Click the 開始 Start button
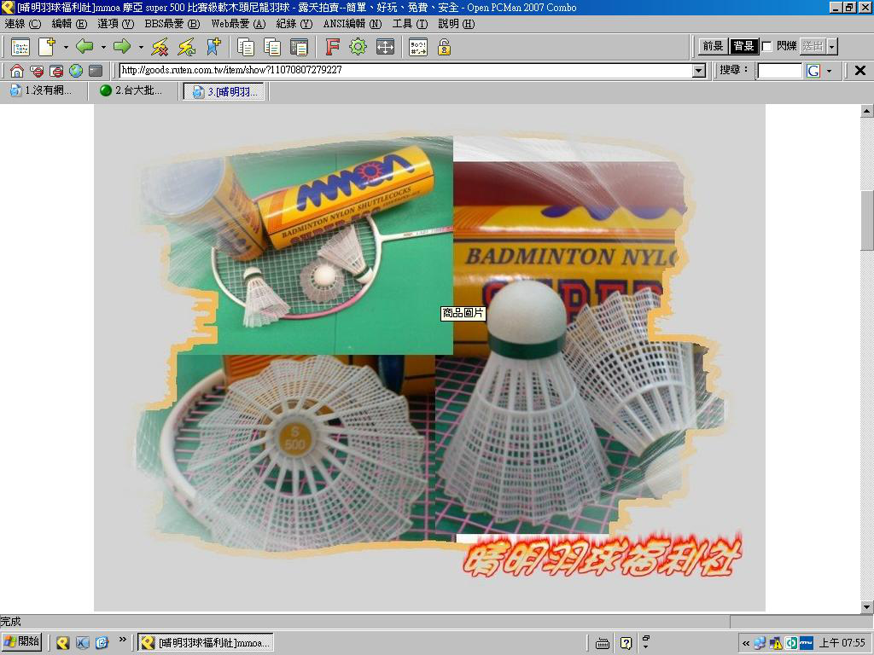This screenshot has height=655, width=874. coord(21,643)
